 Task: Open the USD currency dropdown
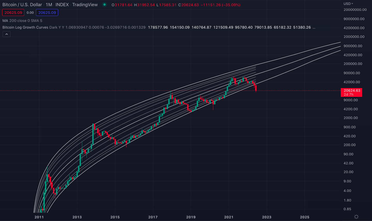(x=348, y=4)
